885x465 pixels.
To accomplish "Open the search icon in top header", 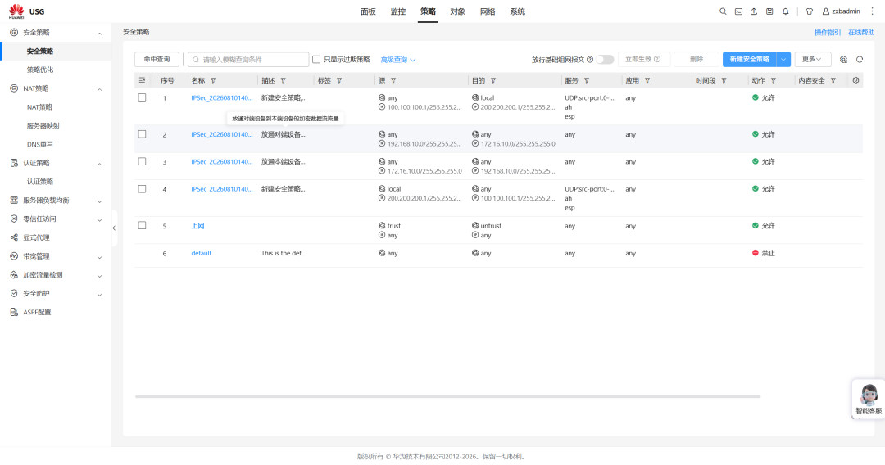I will pos(723,11).
